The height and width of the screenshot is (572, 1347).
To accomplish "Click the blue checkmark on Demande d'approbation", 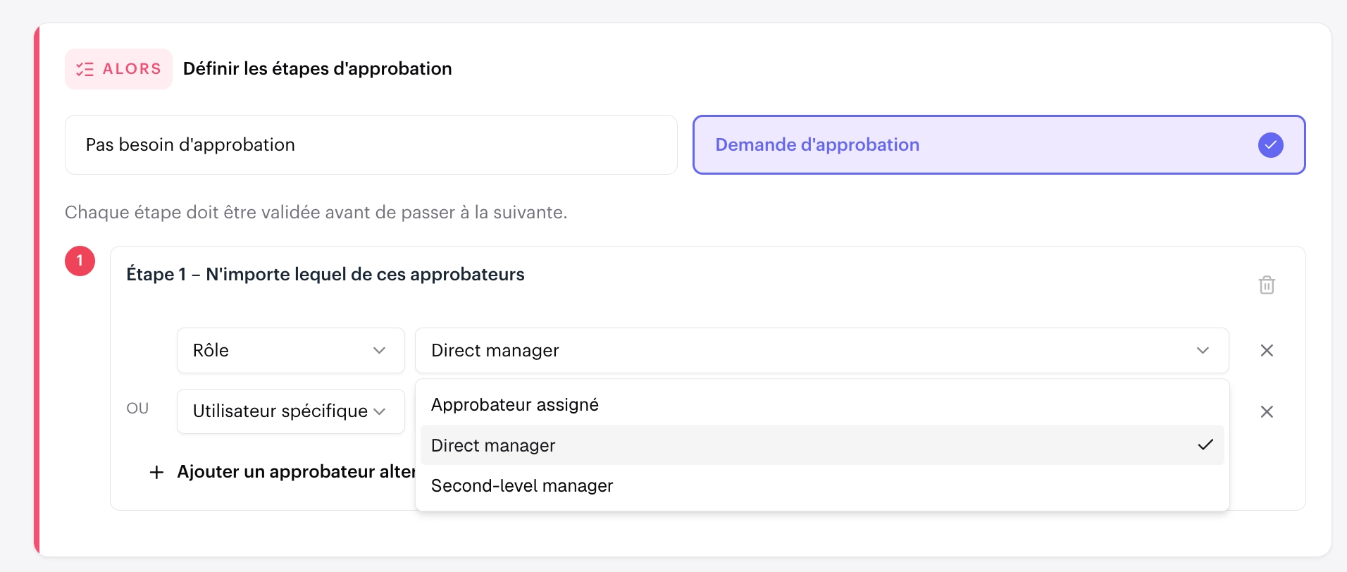I will (x=1270, y=145).
